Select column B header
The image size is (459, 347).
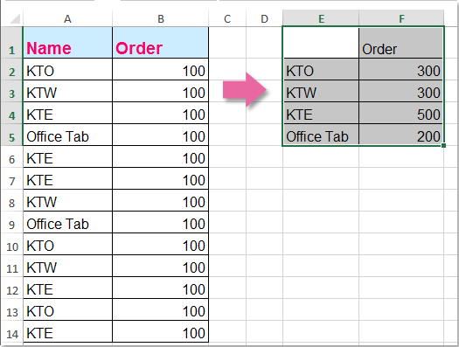160,18
